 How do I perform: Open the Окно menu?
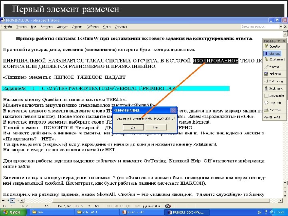[107, 27]
